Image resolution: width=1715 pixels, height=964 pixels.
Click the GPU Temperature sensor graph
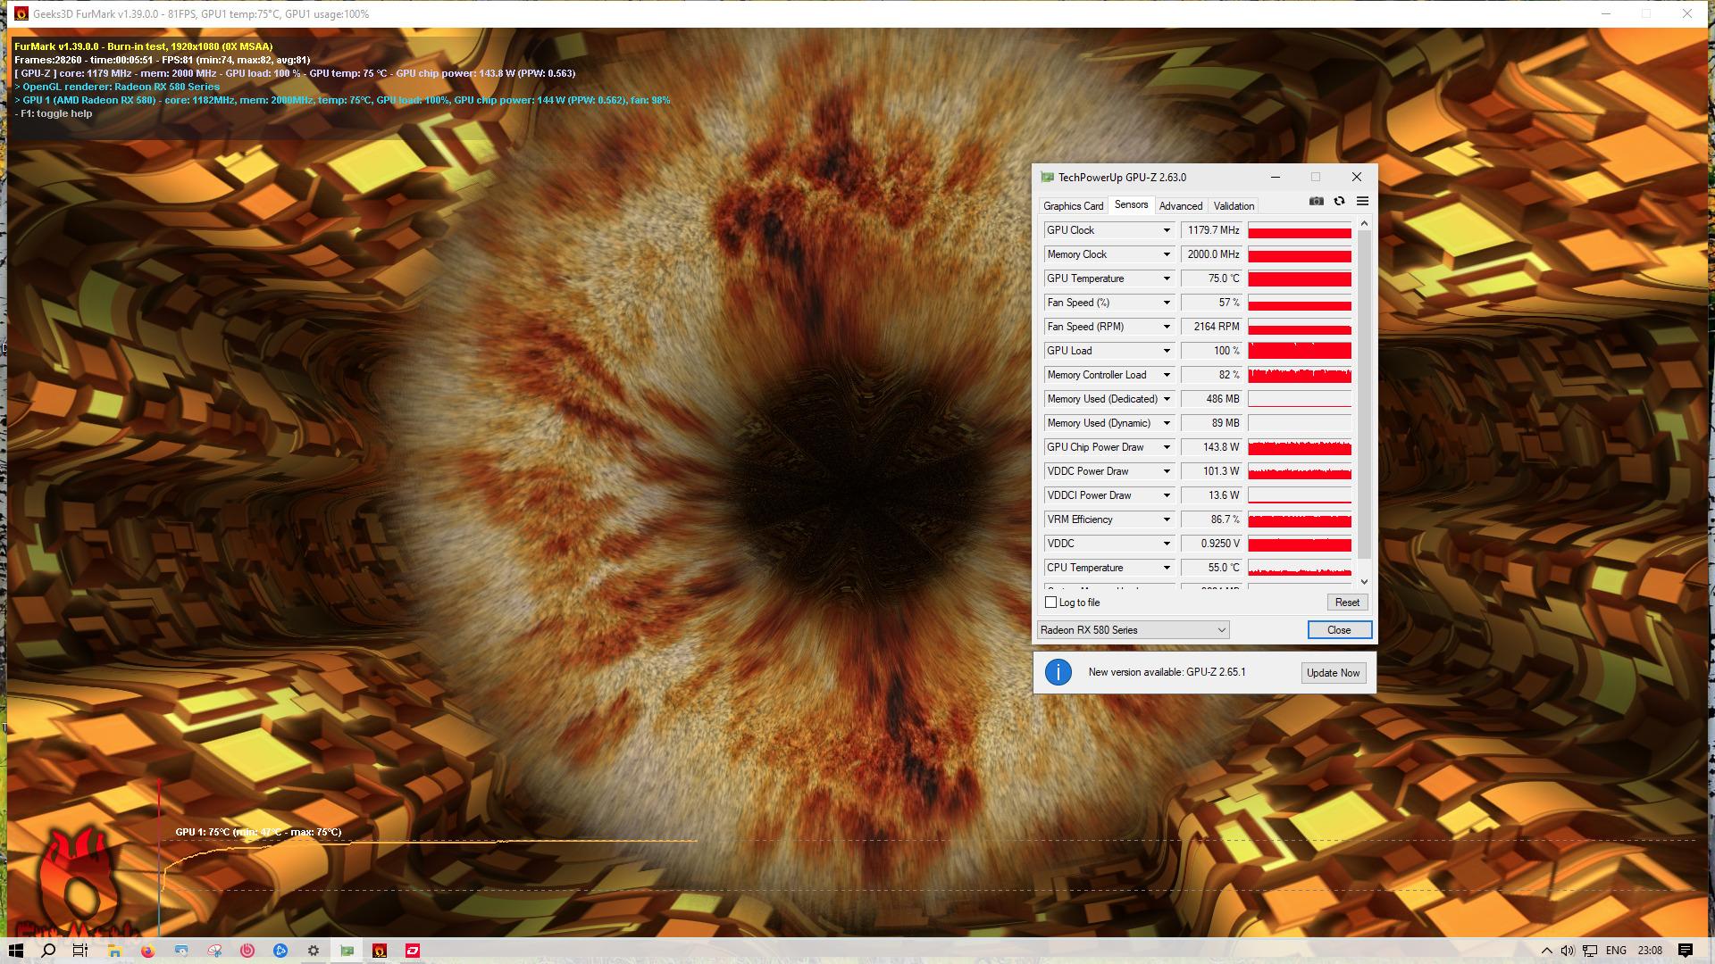point(1299,278)
